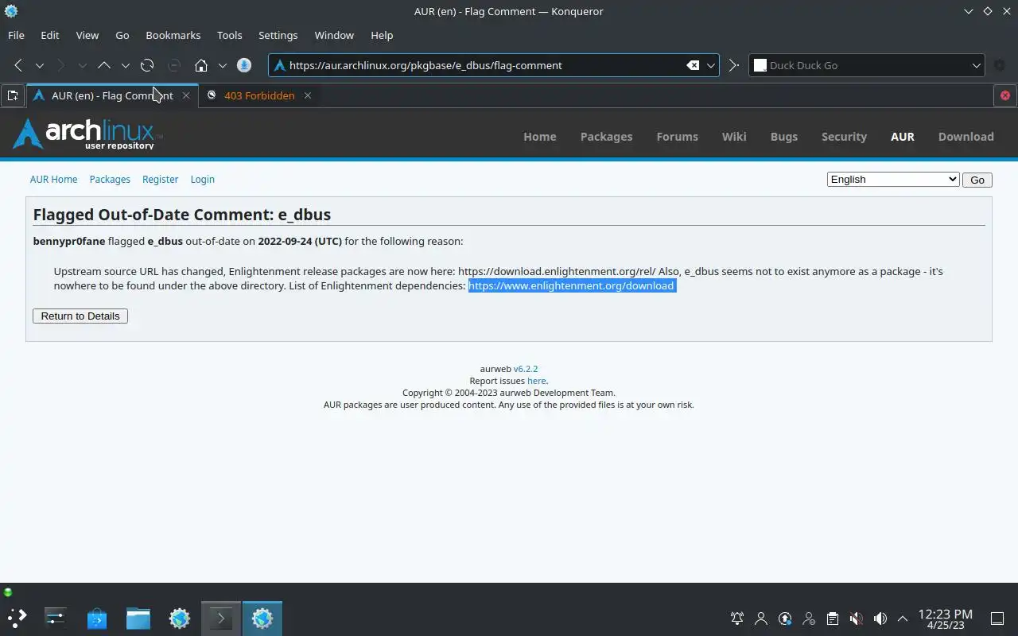The height and width of the screenshot is (636, 1018).
Task: Go back using the back arrow
Action: pos(18,65)
